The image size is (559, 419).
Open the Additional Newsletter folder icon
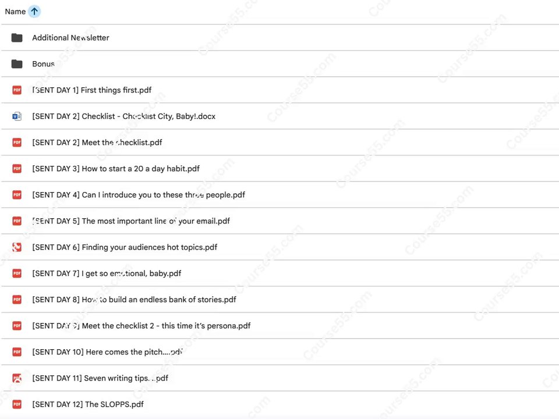tap(17, 37)
